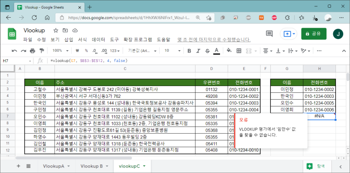Collapse the menus with the up chevron
350x173 pixels.
[x=344, y=51]
